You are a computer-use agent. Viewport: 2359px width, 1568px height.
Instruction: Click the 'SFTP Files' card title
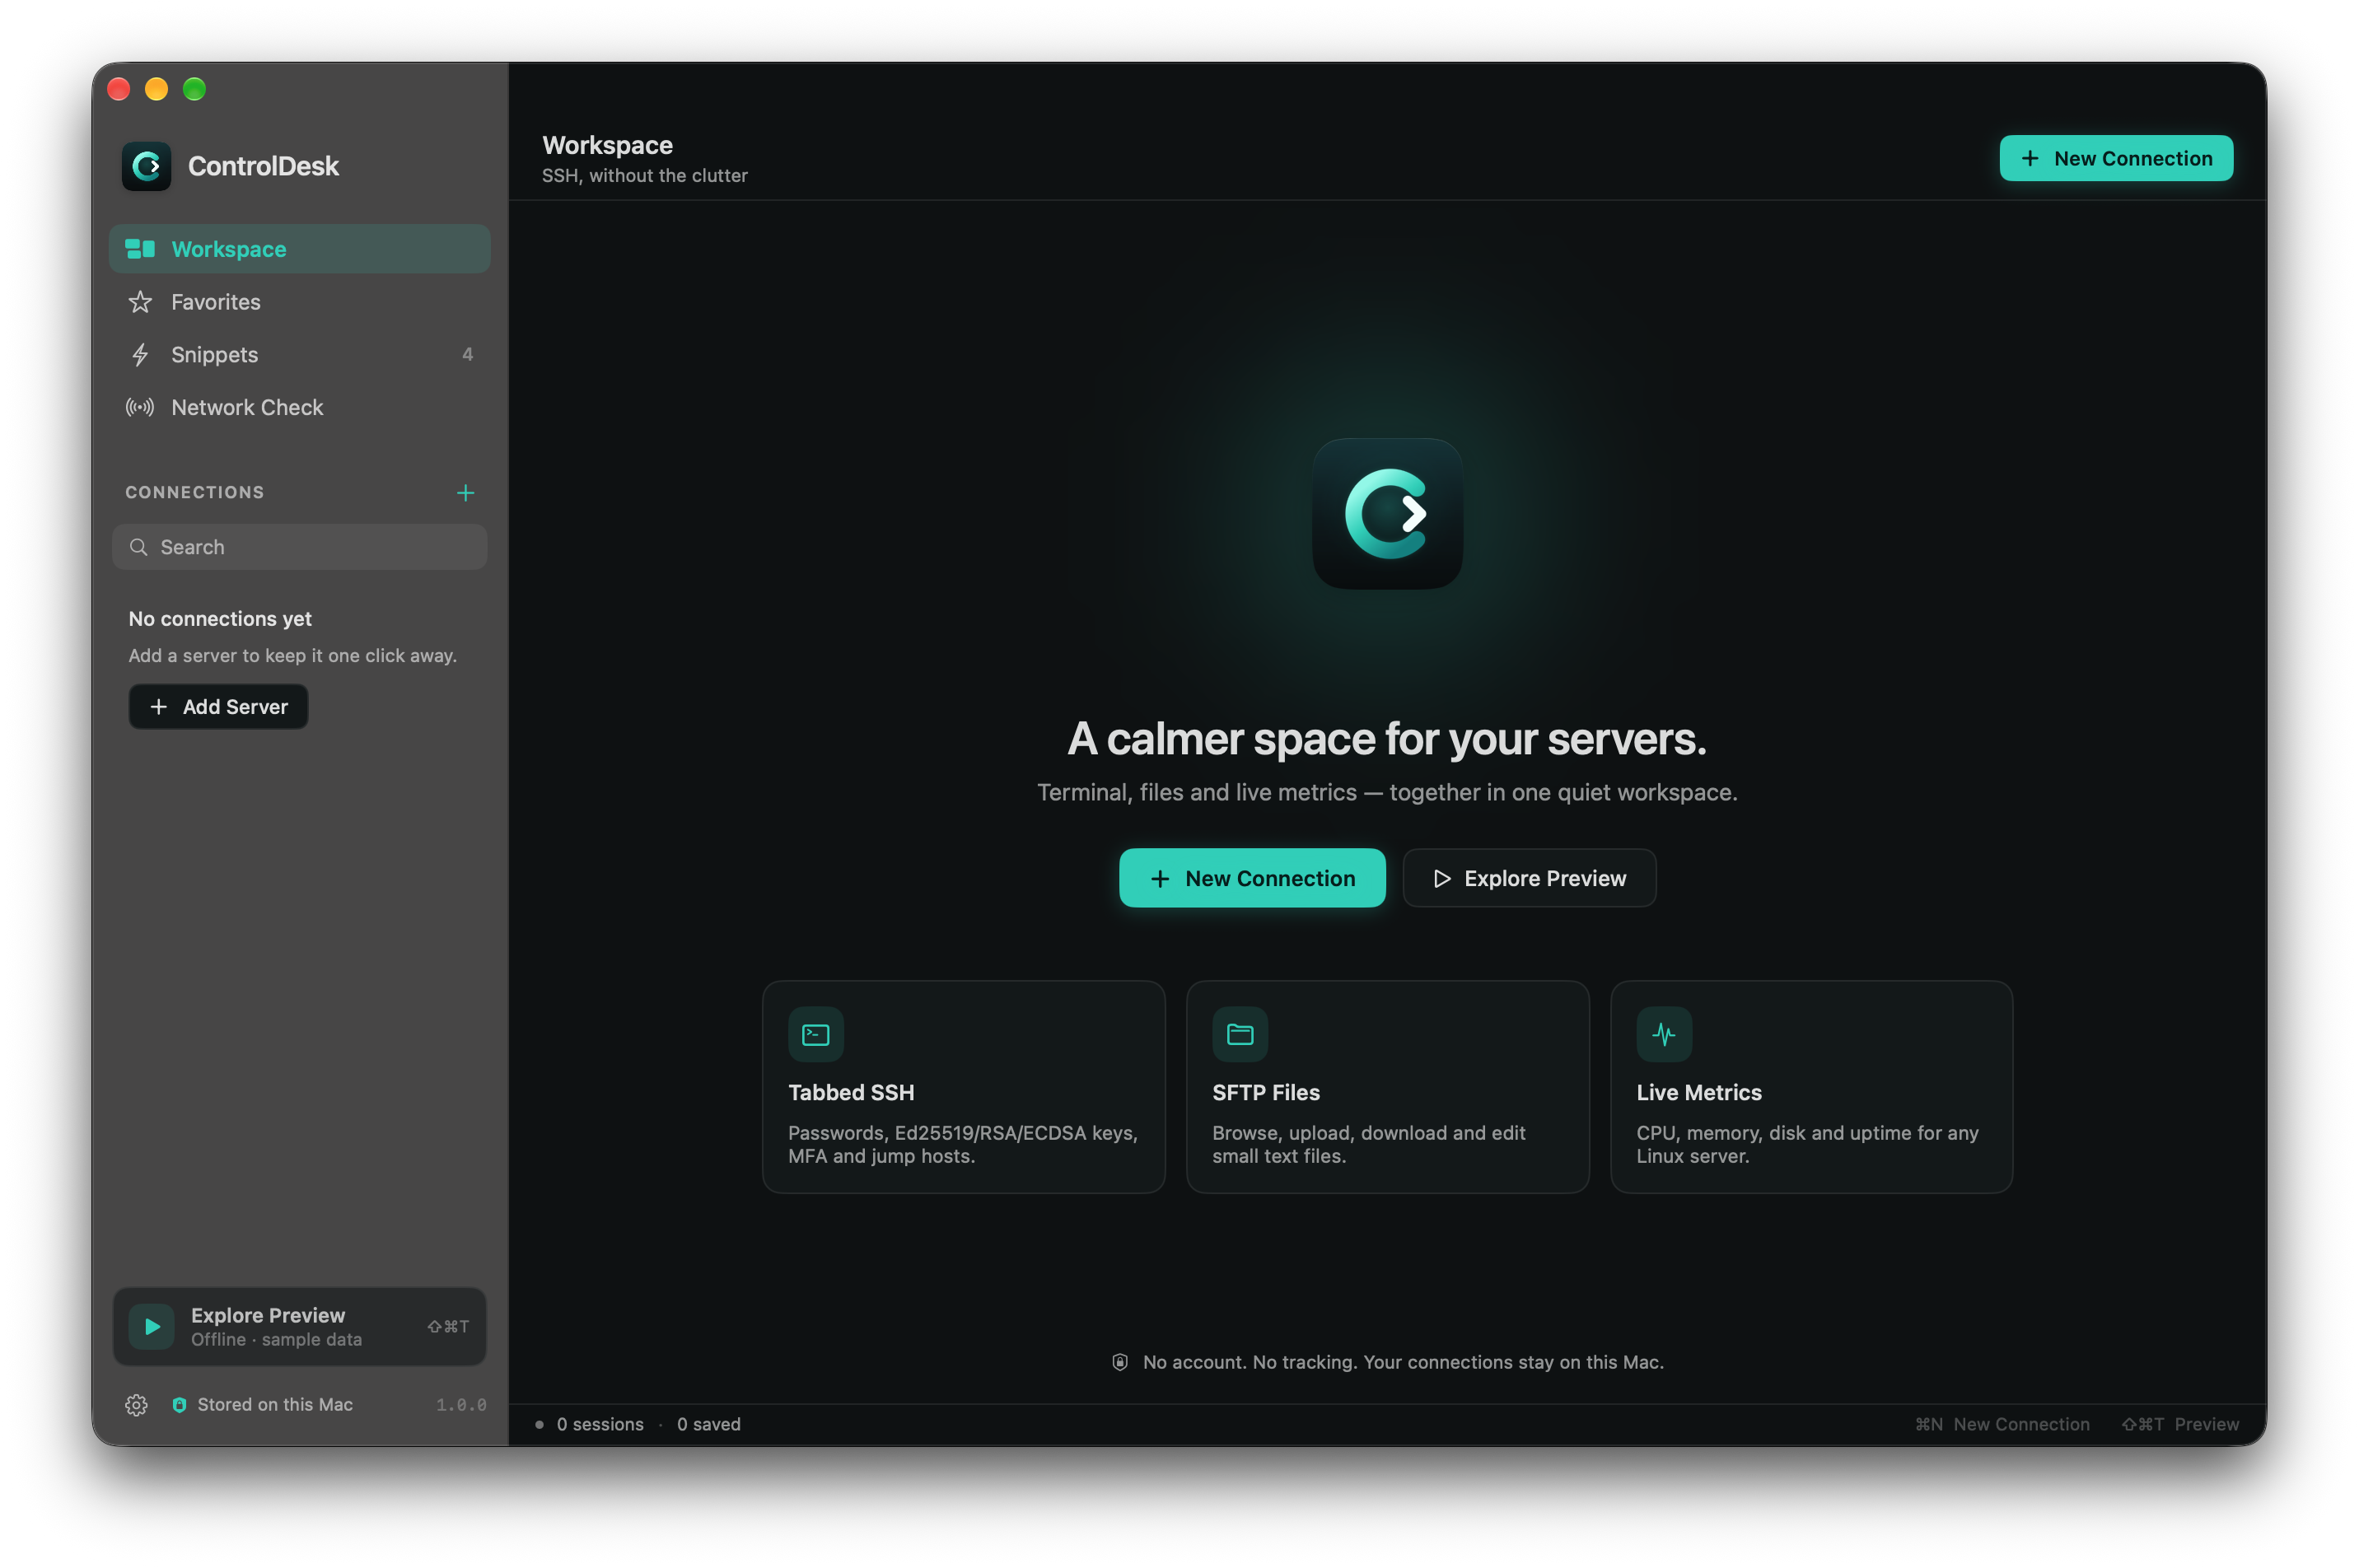click(x=1265, y=1092)
